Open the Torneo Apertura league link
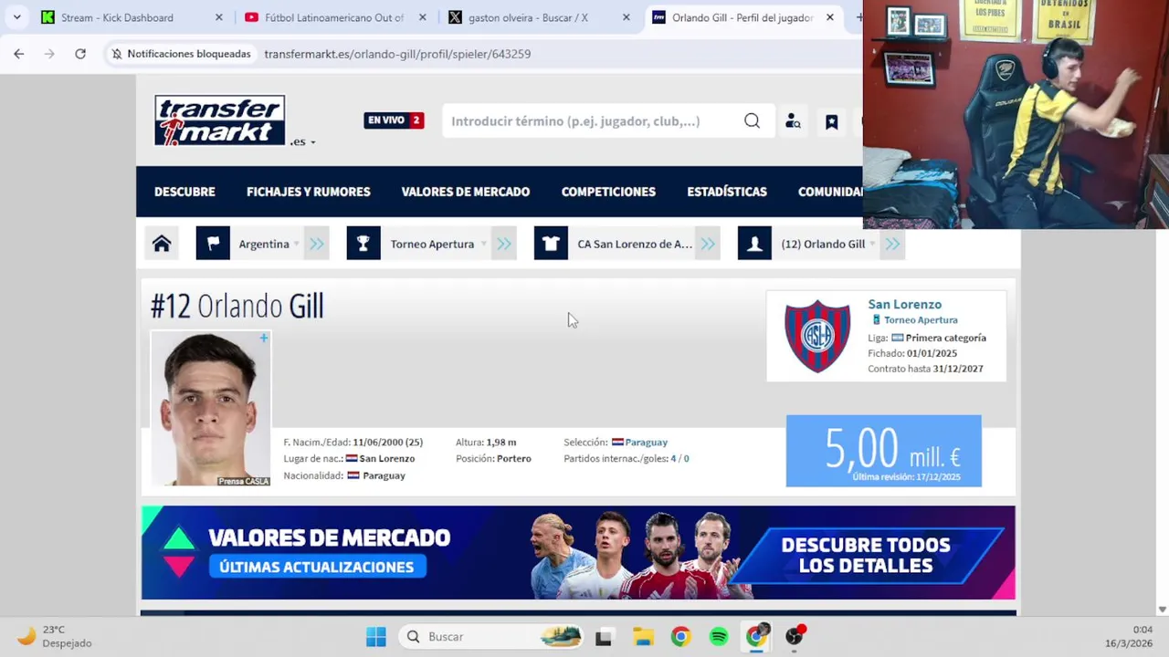1169x657 pixels. (921, 320)
